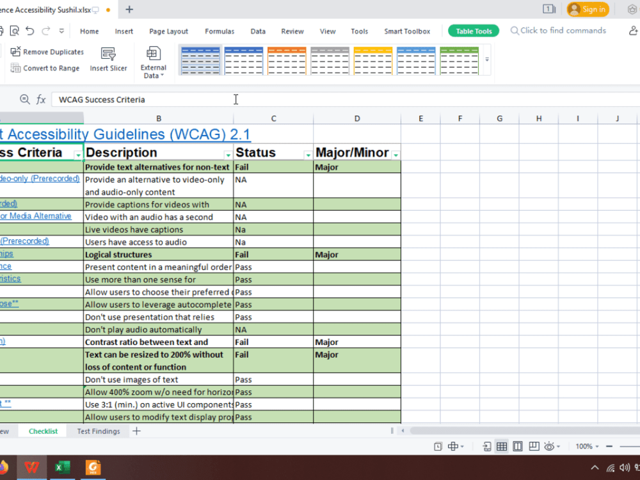This screenshot has height=480, width=640.
Task: Click the orange Sign in button
Action: pyautogui.click(x=588, y=10)
